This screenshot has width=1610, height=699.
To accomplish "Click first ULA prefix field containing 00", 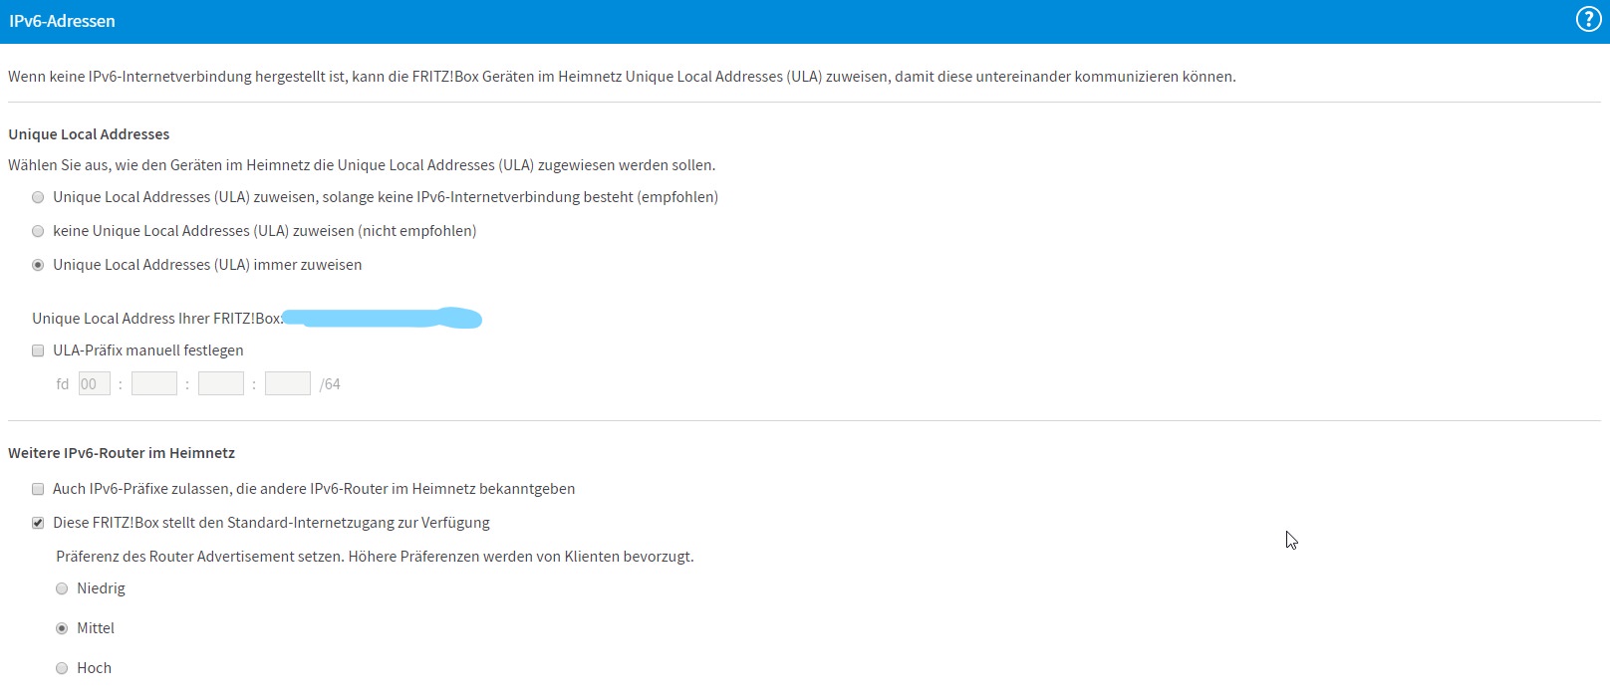I will click(x=95, y=384).
